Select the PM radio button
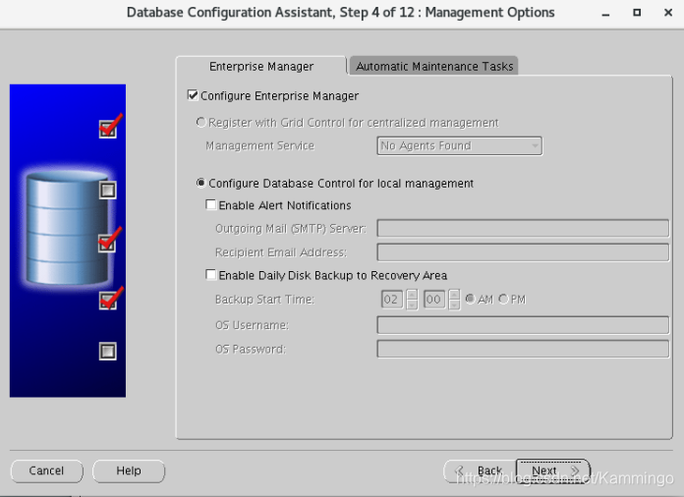Viewport: 684px width, 497px height. pos(503,299)
